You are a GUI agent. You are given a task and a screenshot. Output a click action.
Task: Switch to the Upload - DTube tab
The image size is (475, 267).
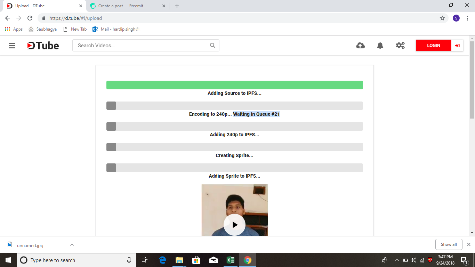pyautogui.click(x=43, y=6)
